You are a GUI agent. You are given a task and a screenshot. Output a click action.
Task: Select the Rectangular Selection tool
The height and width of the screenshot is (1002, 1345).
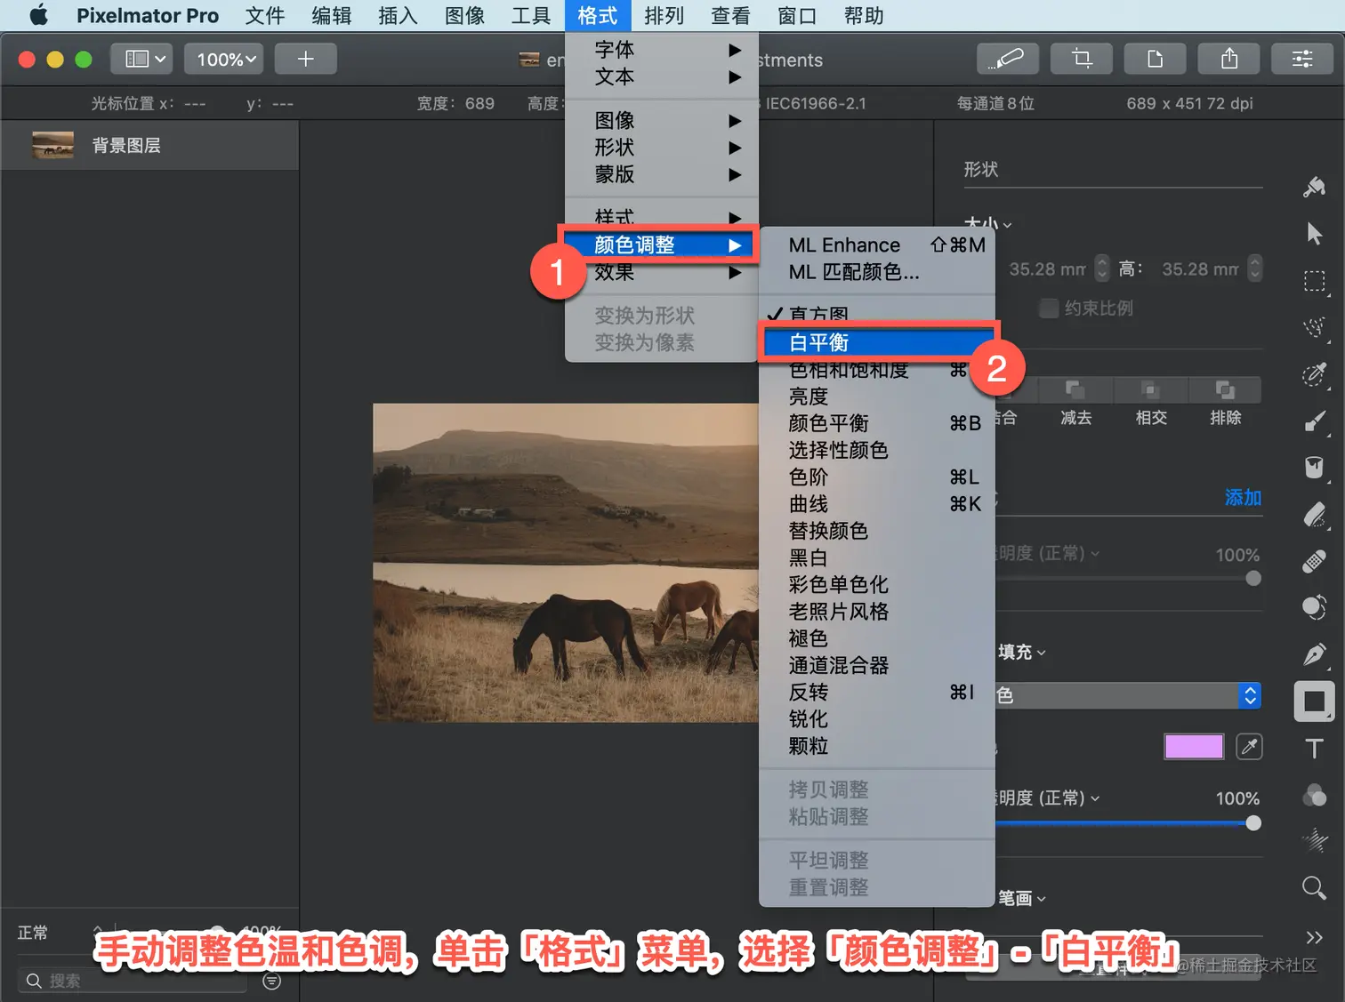point(1314,282)
